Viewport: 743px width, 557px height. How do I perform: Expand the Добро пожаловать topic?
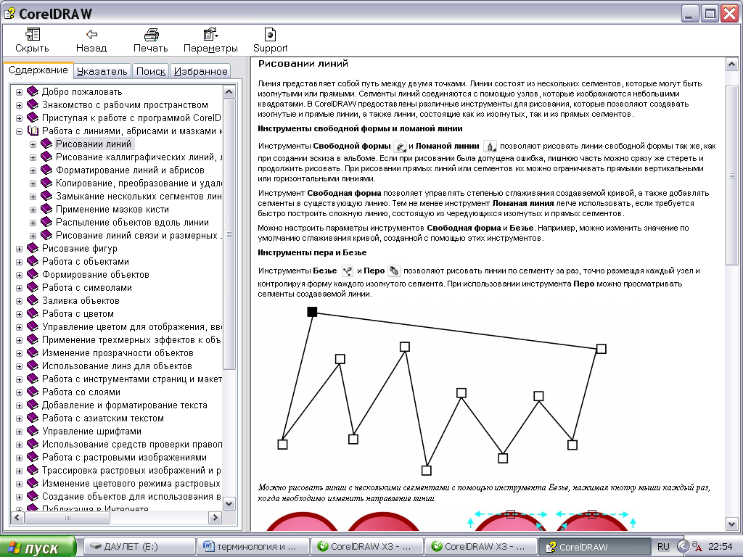click(19, 92)
